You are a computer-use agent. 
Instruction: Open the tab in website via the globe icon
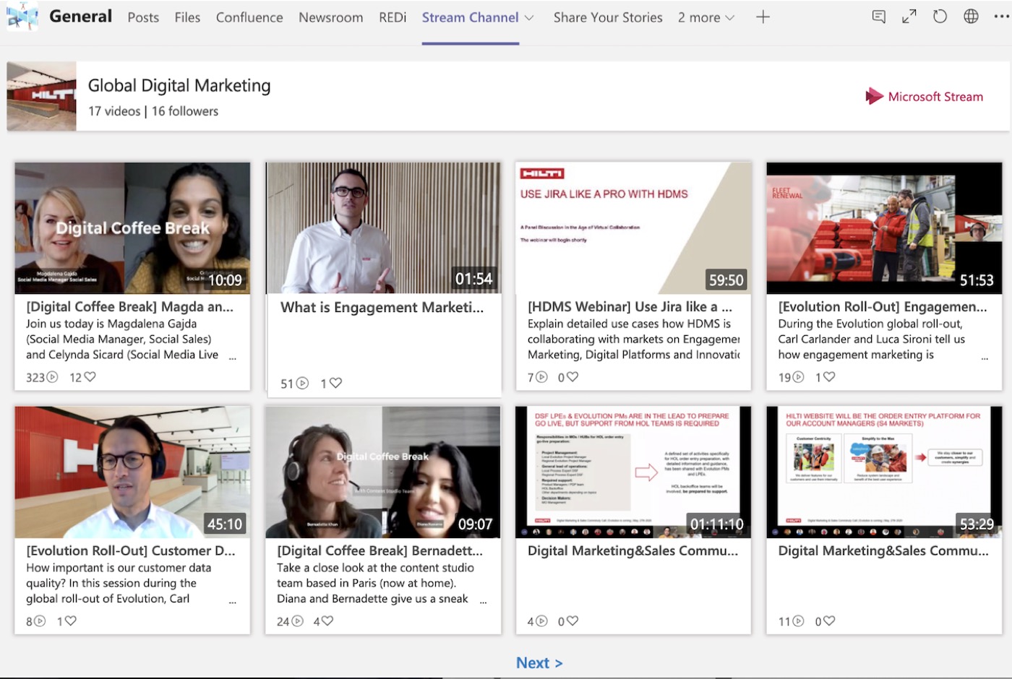click(x=971, y=17)
